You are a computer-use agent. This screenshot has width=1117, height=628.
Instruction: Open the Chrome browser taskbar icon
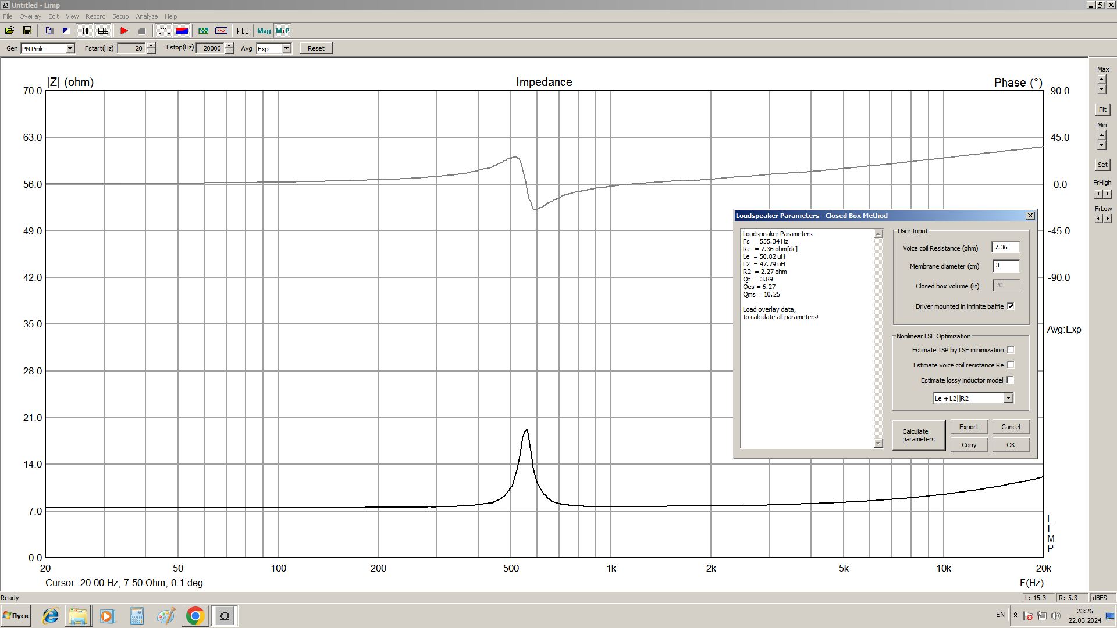195,616
